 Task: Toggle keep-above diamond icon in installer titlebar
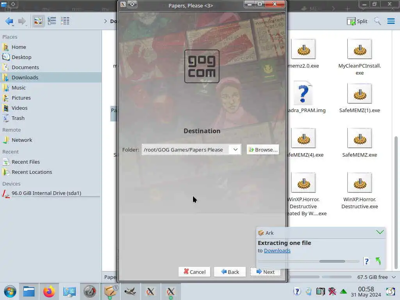point(132,4)
